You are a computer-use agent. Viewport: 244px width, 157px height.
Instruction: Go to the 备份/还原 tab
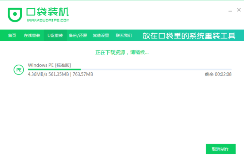click(x=78, y=35)
